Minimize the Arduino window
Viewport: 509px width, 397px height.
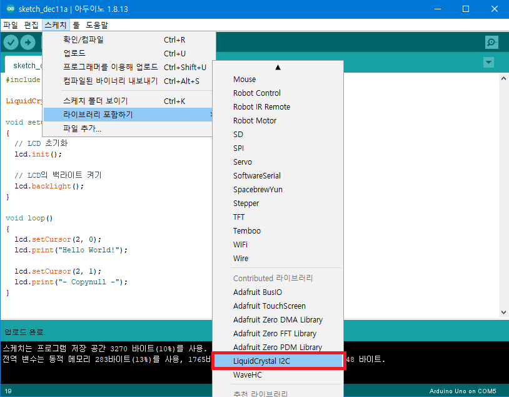click(438, 9)
